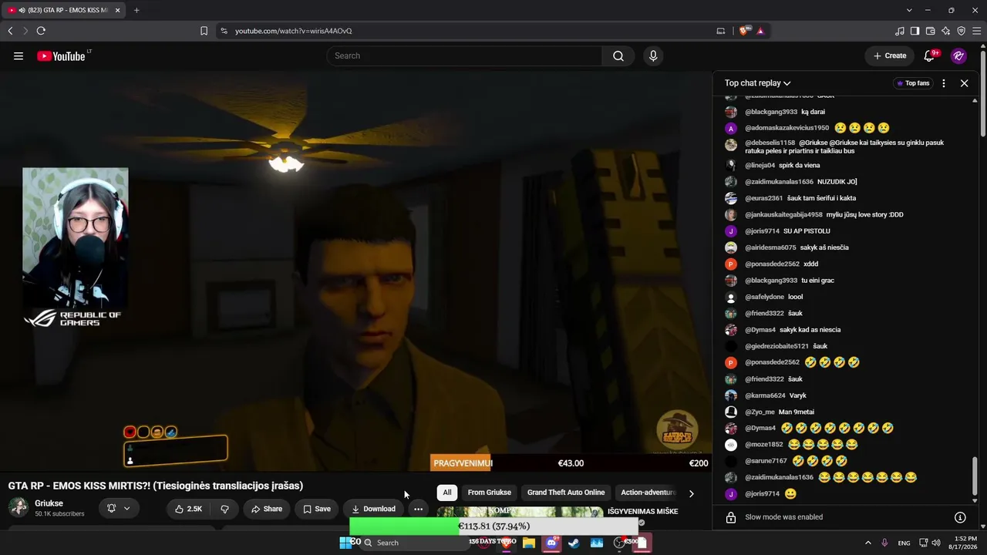This screenshot has width=987, height=555.
Task: Go to the YouTube home logo
Action: tap(61, 55)
